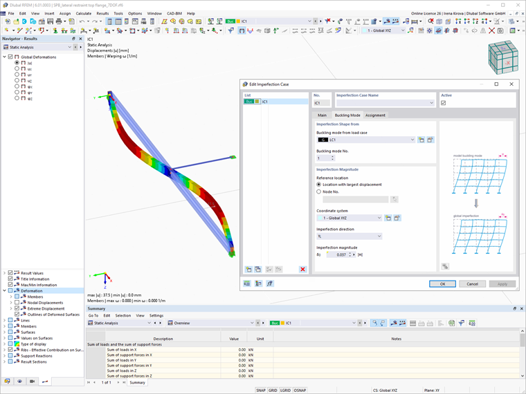Image resolution: width=526 pixels, height=394 pixels.
Task: Click the Summary table vertical scrollbar
Action: point(523,353)
